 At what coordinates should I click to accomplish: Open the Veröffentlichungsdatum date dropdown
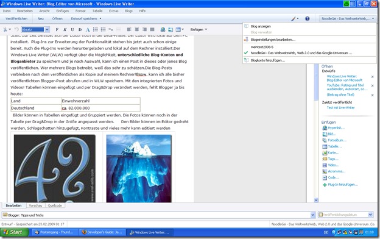(370, 215)
